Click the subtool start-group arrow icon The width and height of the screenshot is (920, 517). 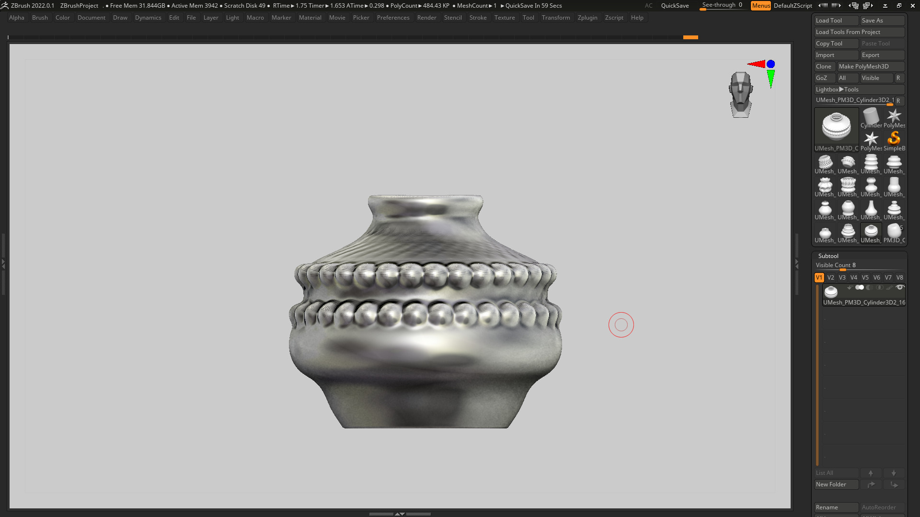tap(850, 288)
